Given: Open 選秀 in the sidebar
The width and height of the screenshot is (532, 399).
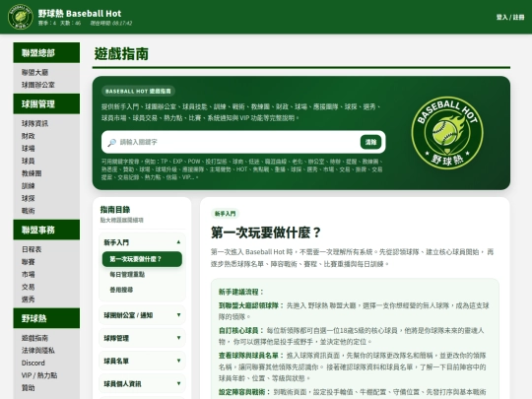Looking at the screenshot, I should [29, 299].
